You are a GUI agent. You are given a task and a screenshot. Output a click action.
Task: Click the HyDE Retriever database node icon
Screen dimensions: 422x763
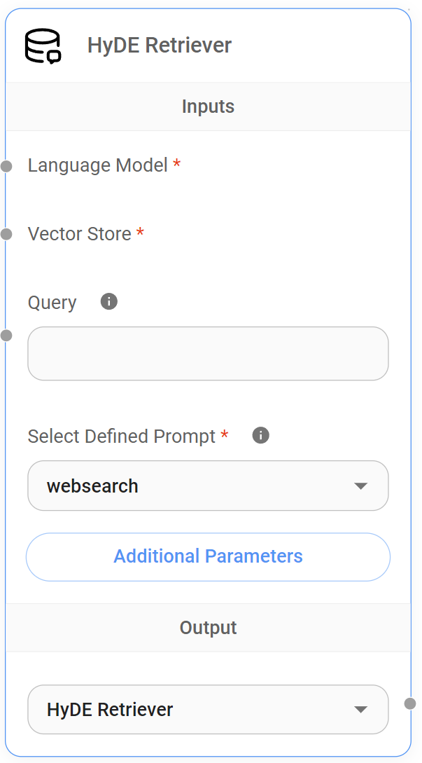(x=43, y=46)
